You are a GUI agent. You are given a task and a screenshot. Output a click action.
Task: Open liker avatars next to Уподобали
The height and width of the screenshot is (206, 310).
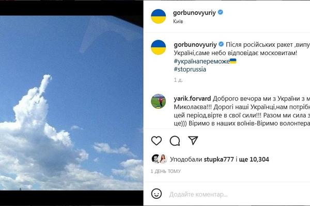click(x=160, y=159)
